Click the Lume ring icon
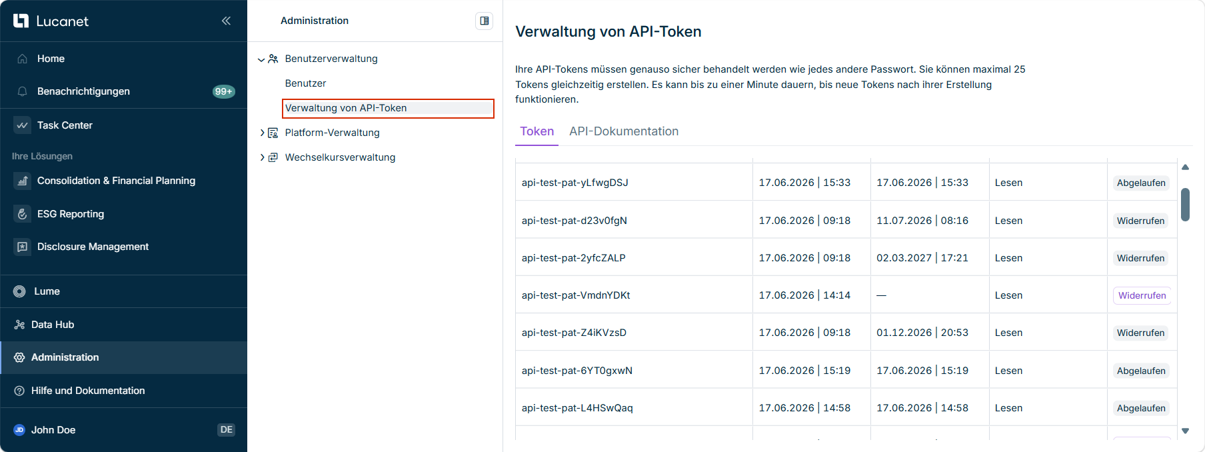 (x=19, y=291)
